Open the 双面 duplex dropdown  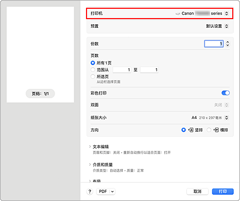(x=227, y=105)
